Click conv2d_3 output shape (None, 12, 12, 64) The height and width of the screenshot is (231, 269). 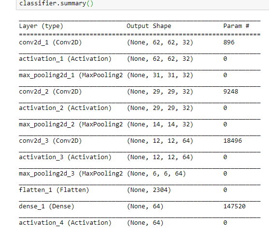pos(160,141)
